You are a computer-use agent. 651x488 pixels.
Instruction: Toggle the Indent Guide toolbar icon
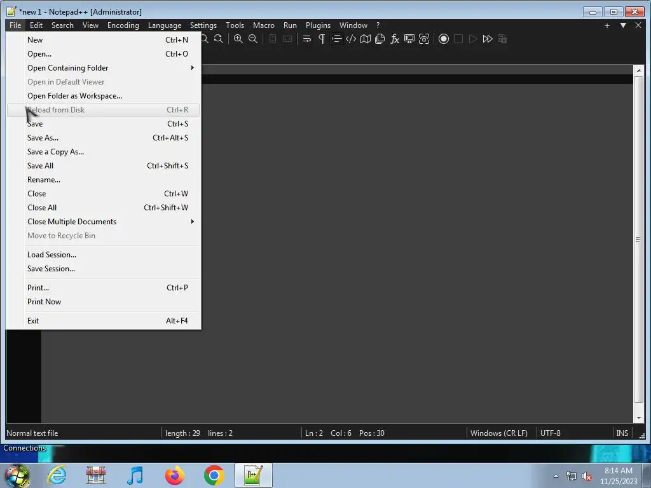336,39
